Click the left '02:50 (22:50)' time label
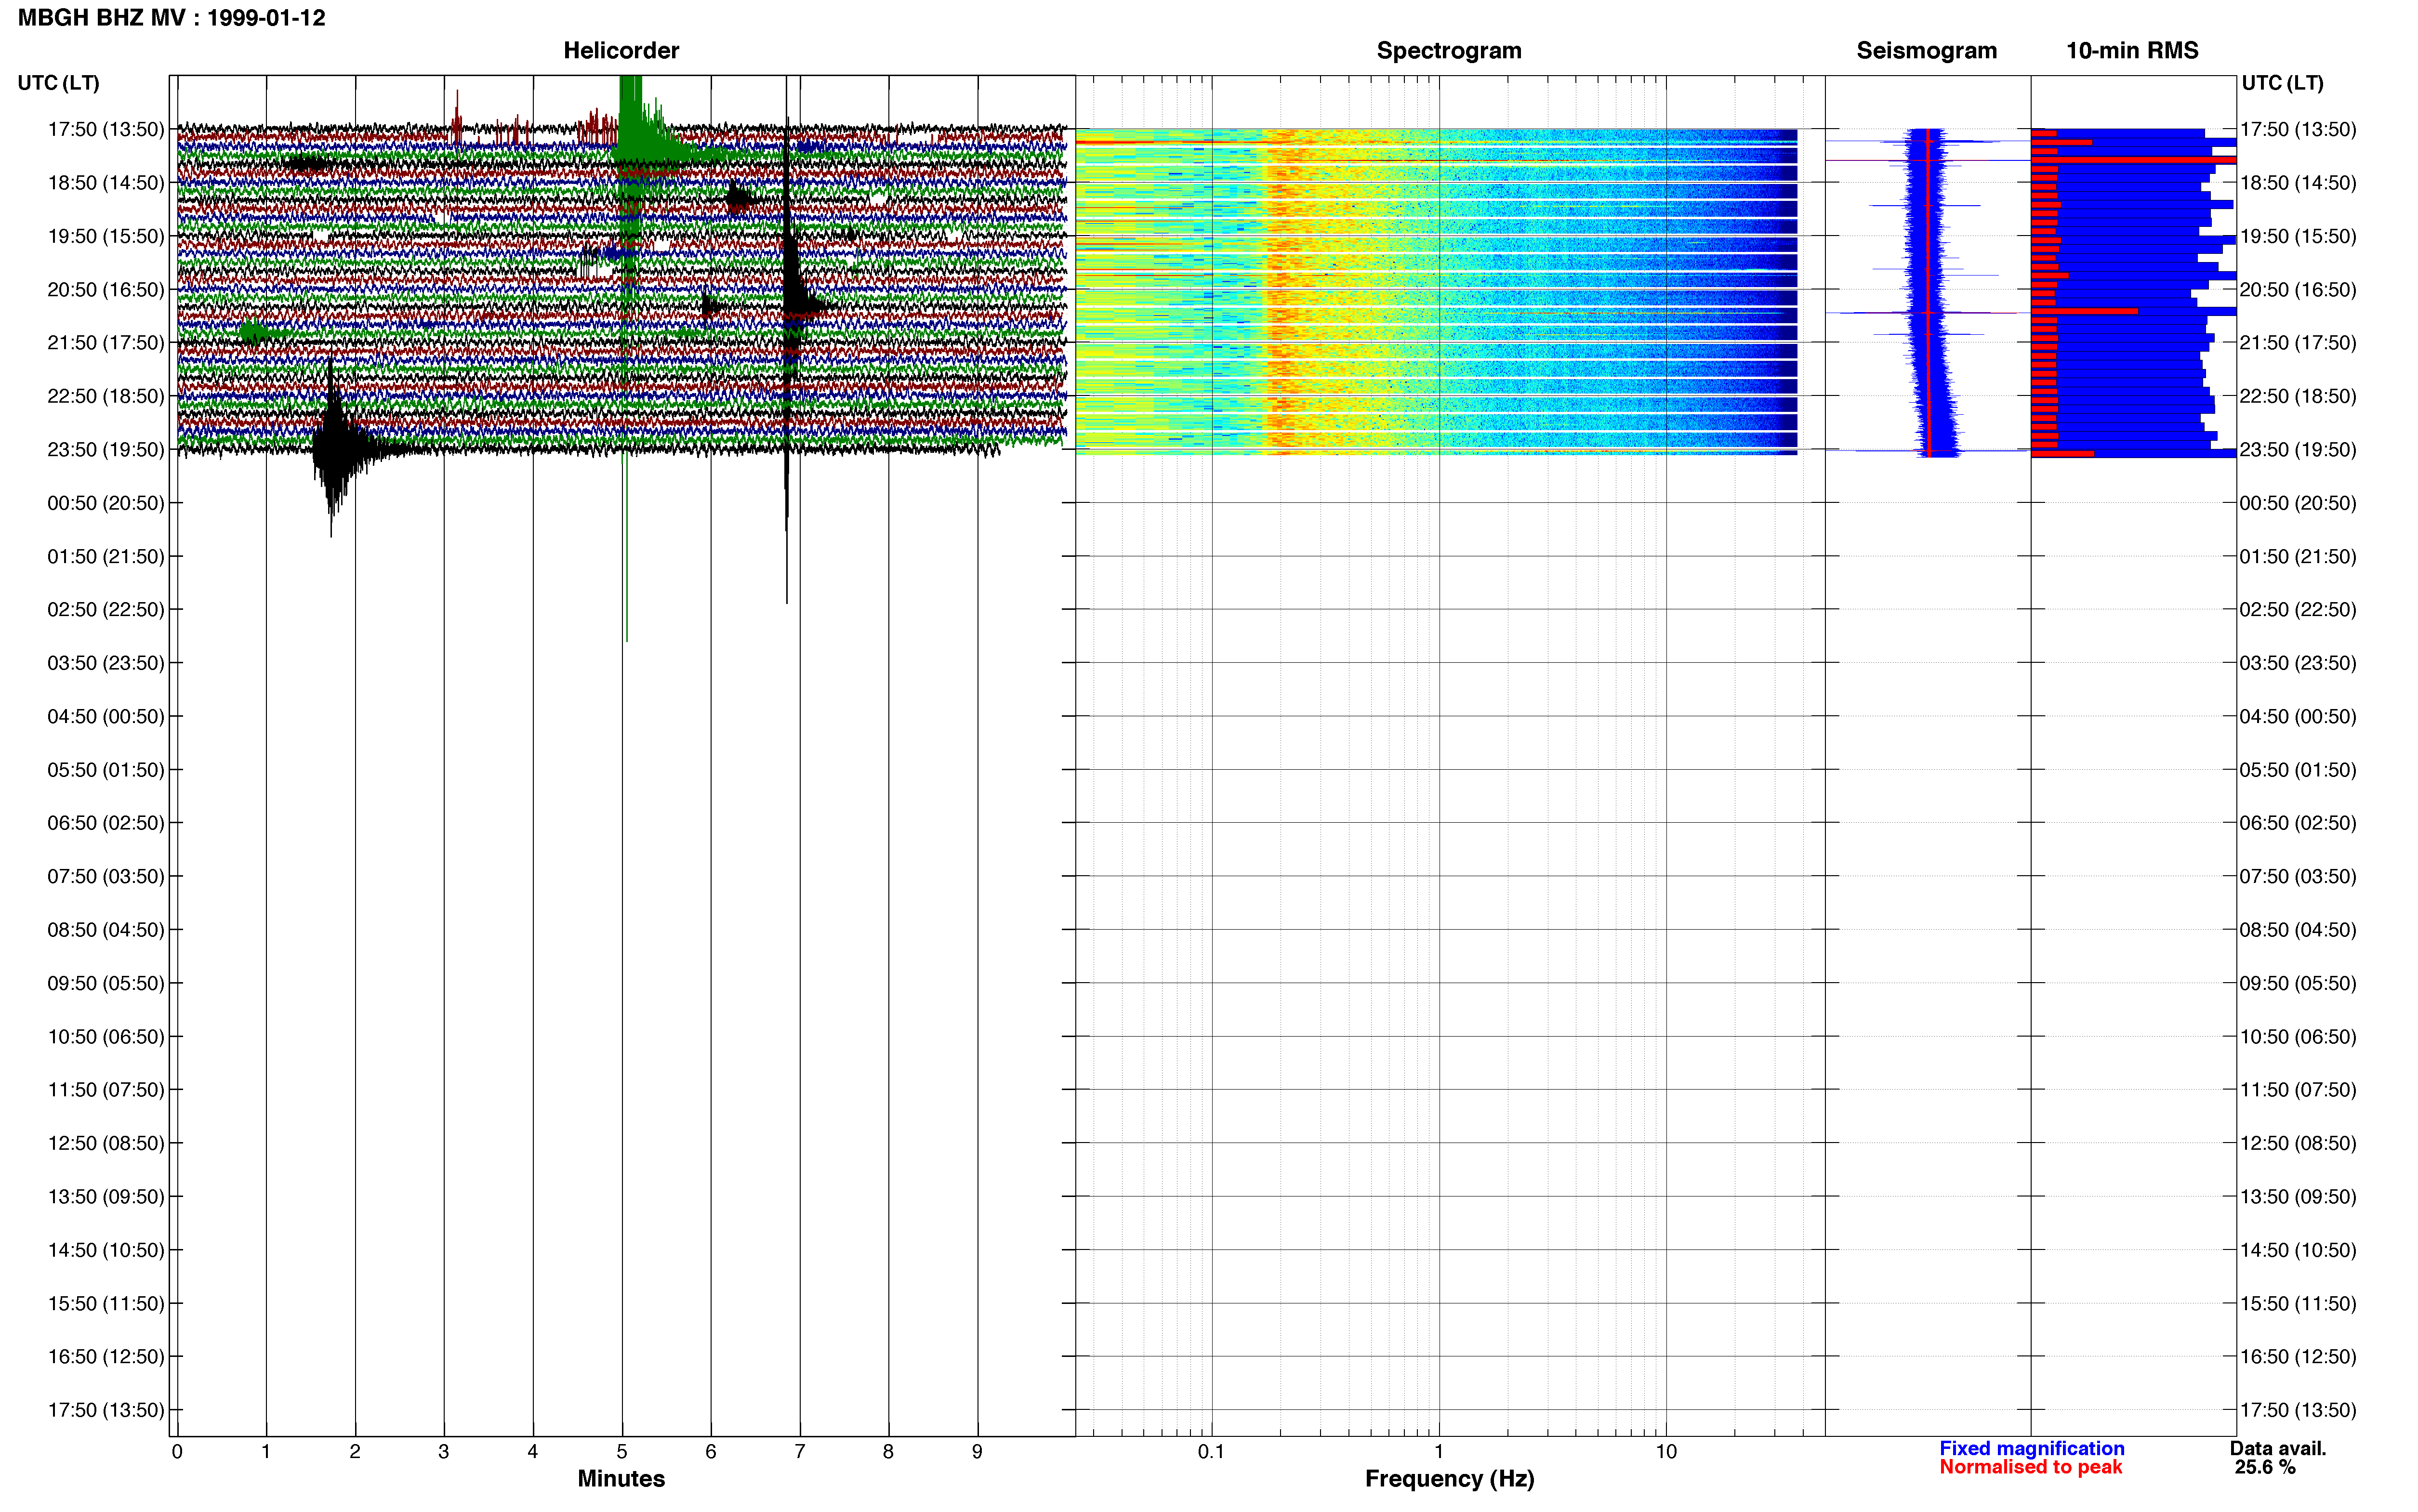The width and height of the screenshot is (2418, 1512). 106,610
